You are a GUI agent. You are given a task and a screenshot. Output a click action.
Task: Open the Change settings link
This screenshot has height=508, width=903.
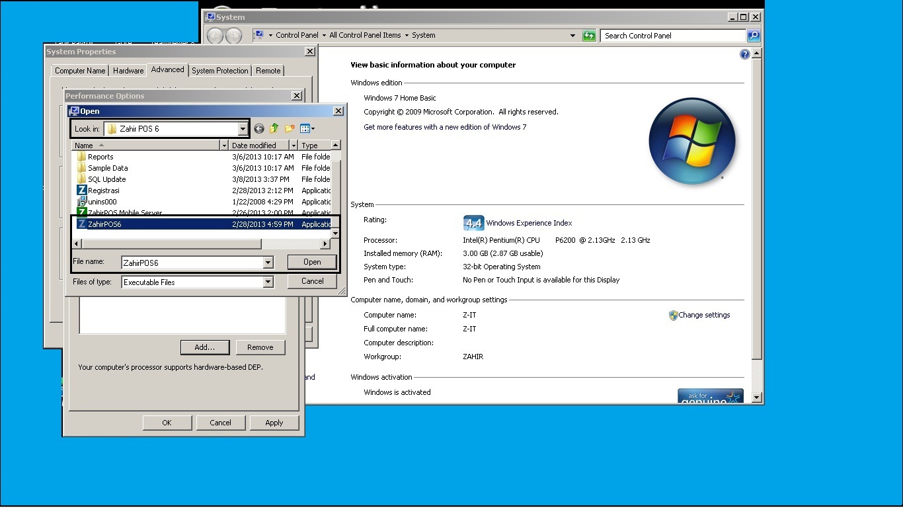(x=704, y=316)
